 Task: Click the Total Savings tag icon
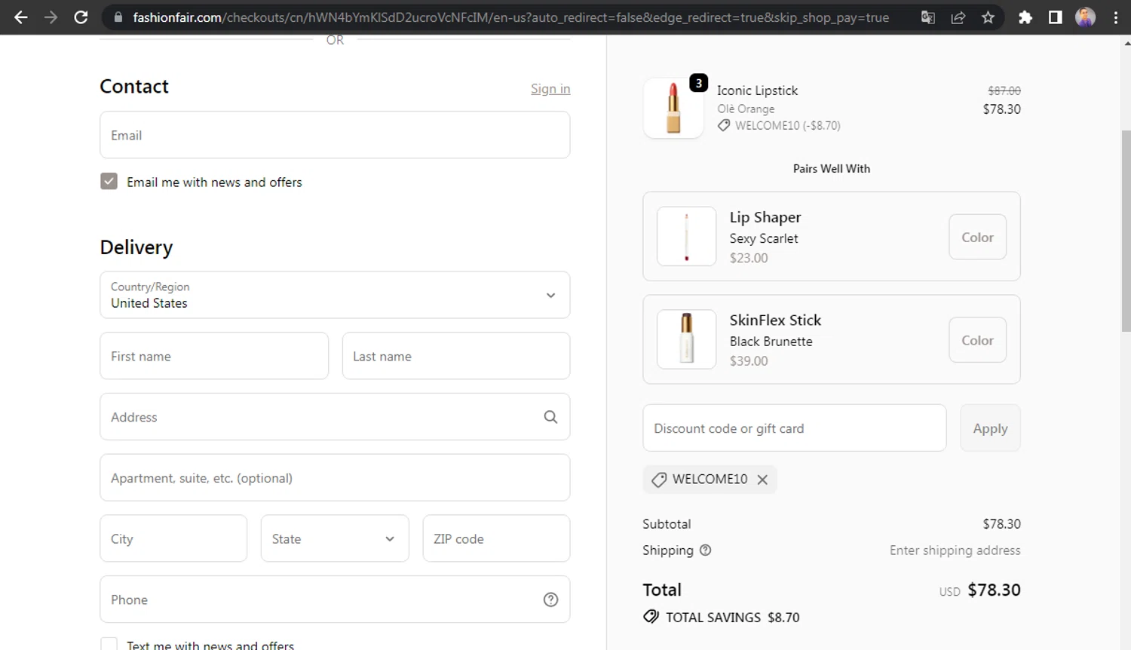[x=651, y=617]
